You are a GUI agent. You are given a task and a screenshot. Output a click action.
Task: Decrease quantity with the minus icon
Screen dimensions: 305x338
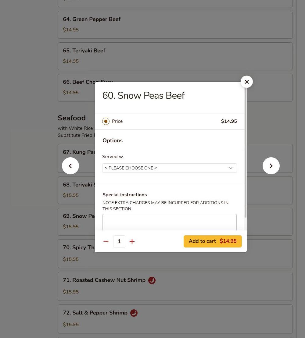pos(106,241)
